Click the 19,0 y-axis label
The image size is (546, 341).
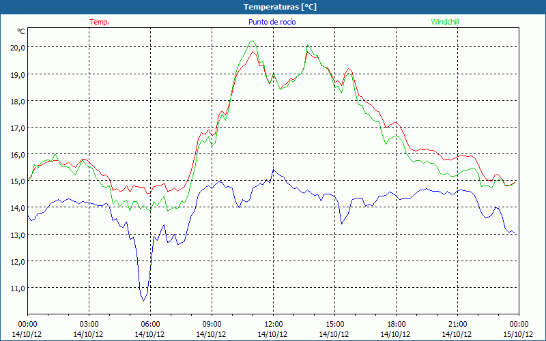(x=18, y=74)
